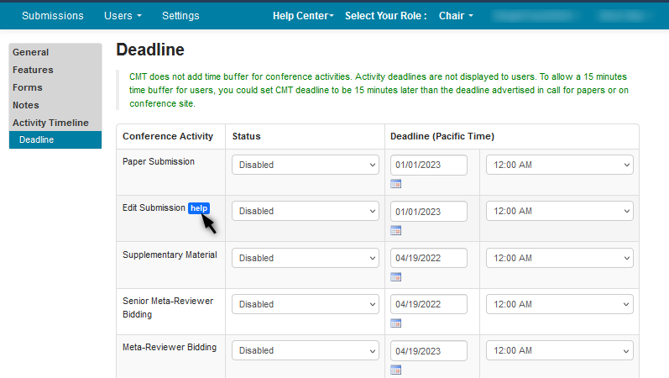Switch role using the Chair dropdown
This screenshot has width=669, height=378.
(x=456, y=16)
